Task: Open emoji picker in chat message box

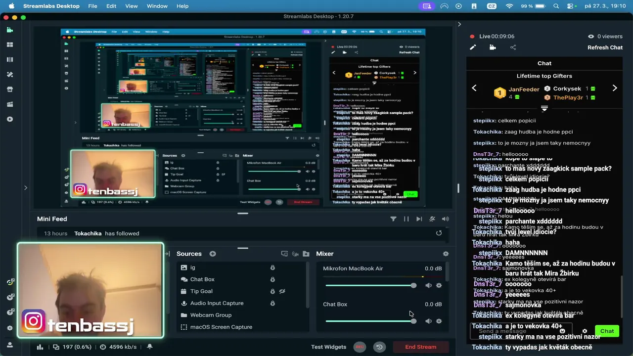Action: click(x=562, y=331)
